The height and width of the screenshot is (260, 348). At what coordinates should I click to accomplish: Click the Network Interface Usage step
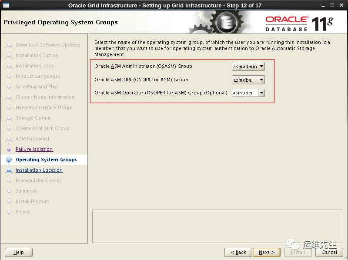tap(44, 107)
